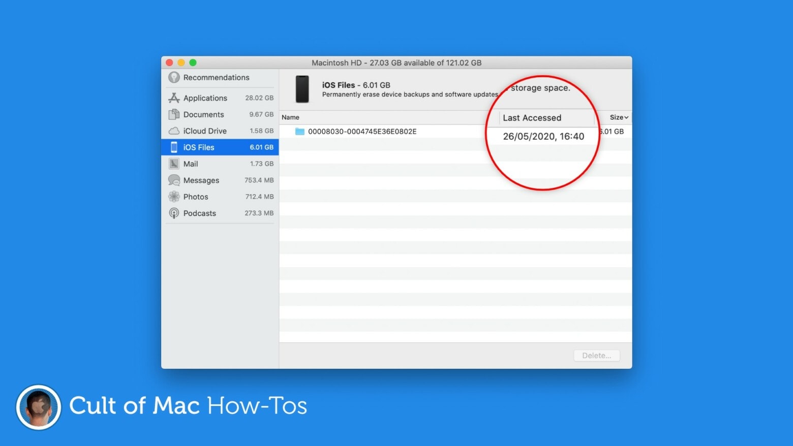Sort files by the Name column header
This screenshot has width=793, height=446.
290,117
